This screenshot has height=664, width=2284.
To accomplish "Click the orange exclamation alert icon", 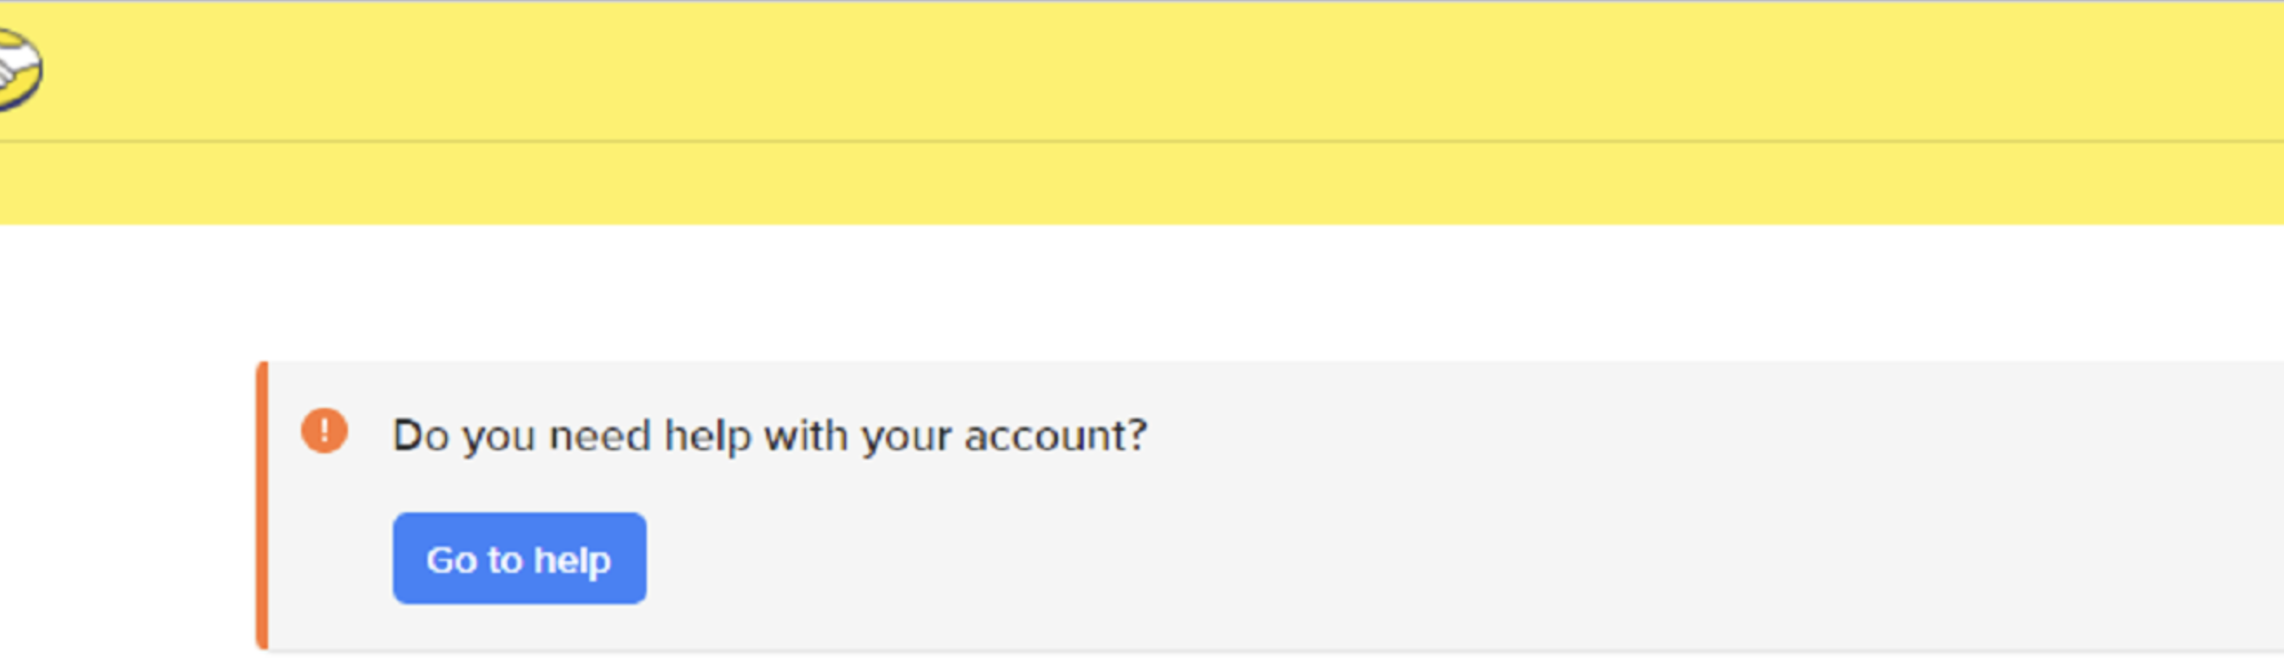I will (x=324, y=431).
